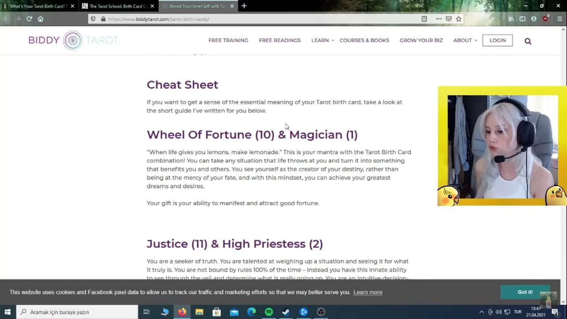Open Microsoft Edge on taskbar
This screenshot has height=319, width=567.
tap(251, 312)
